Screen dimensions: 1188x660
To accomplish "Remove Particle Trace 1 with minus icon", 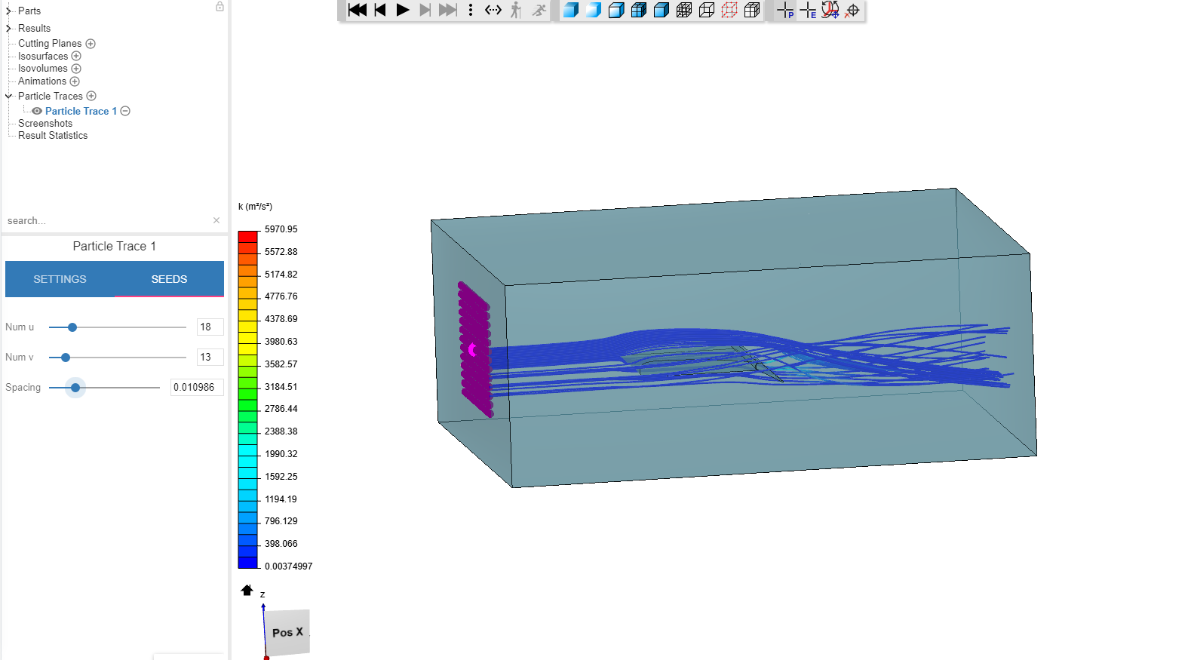I will 126,111.
